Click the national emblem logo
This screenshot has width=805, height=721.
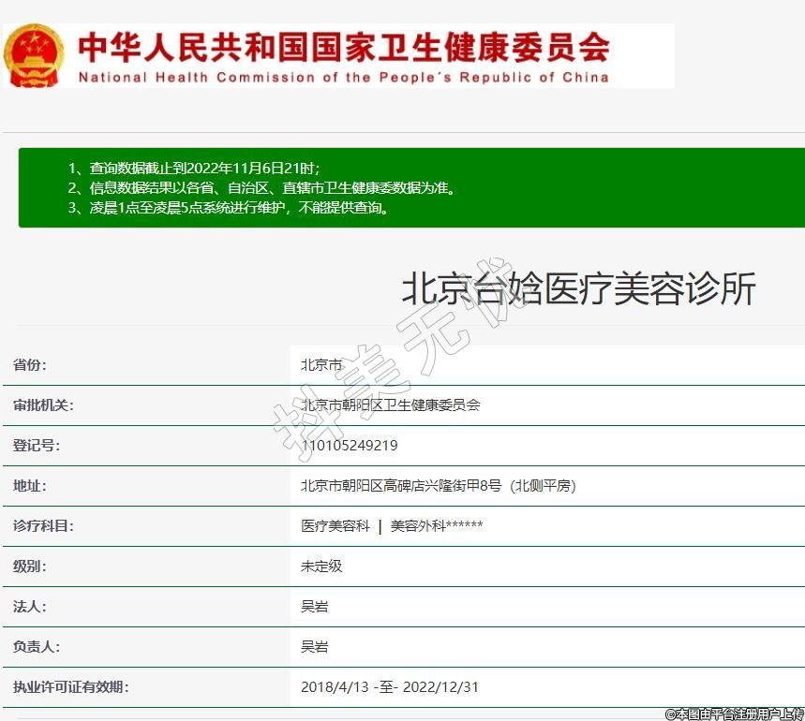click(35, 56)
